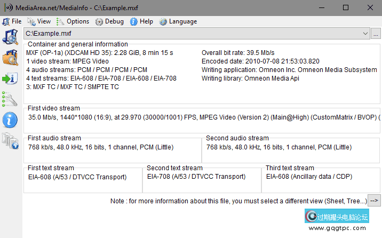382x238 pixels.
Task: Open the Language menu
Action: (x=178, y=21)
